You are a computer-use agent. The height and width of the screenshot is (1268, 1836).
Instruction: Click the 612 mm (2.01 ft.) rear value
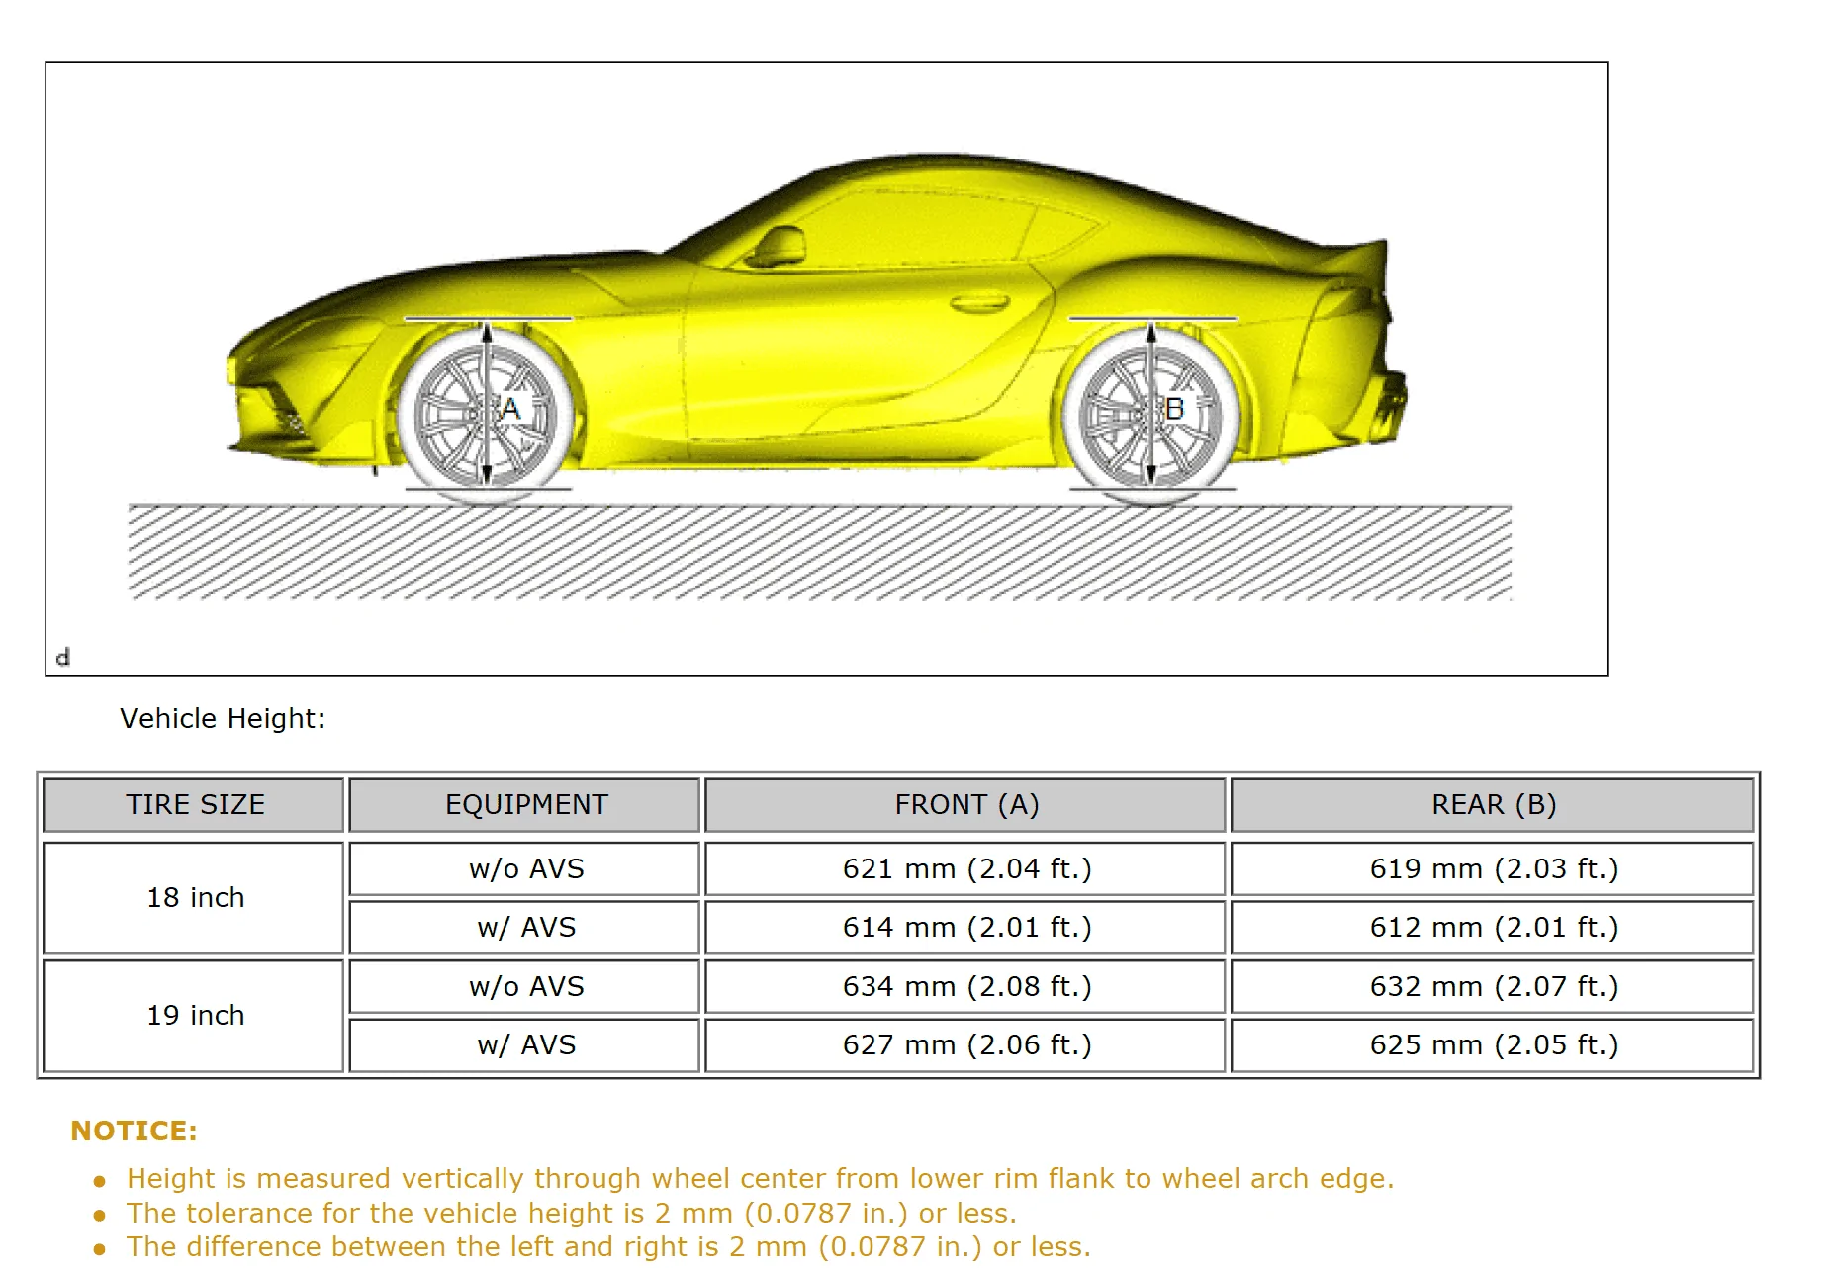click(1493, 928)
